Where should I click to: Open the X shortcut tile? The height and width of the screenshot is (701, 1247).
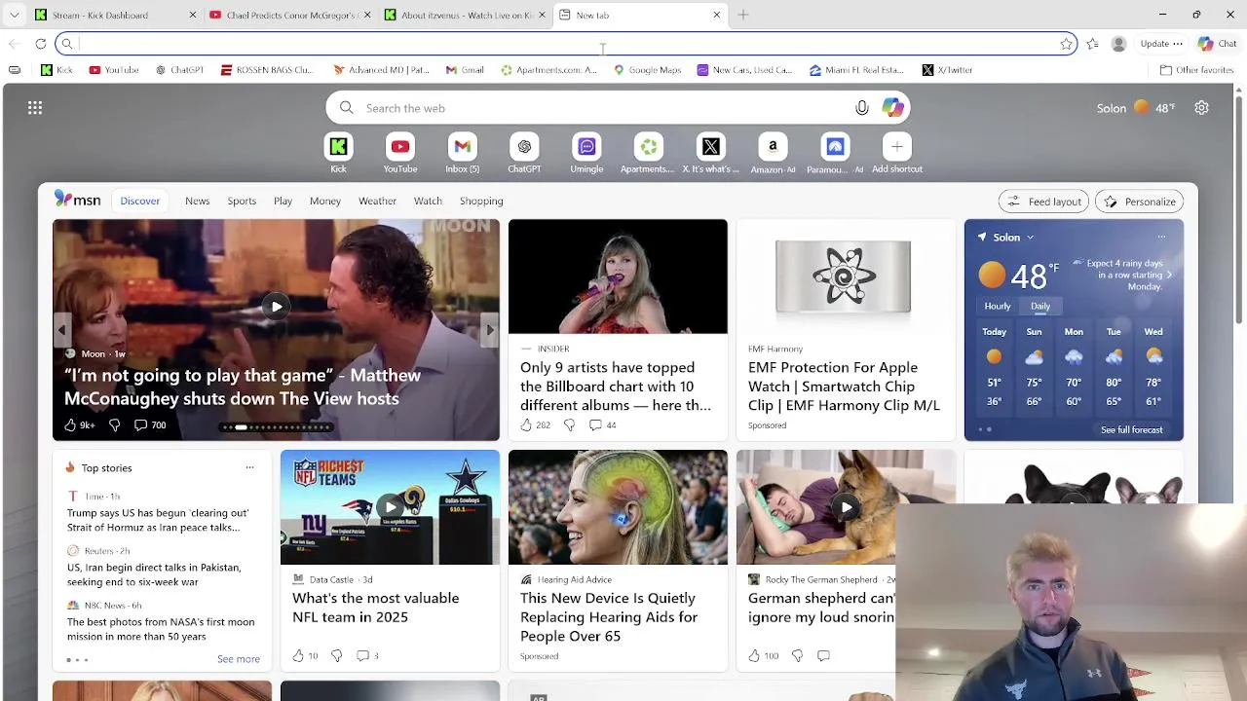pyautogui.click(x=710, y=147)
